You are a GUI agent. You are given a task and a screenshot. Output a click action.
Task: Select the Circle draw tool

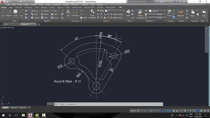[15, 13]
